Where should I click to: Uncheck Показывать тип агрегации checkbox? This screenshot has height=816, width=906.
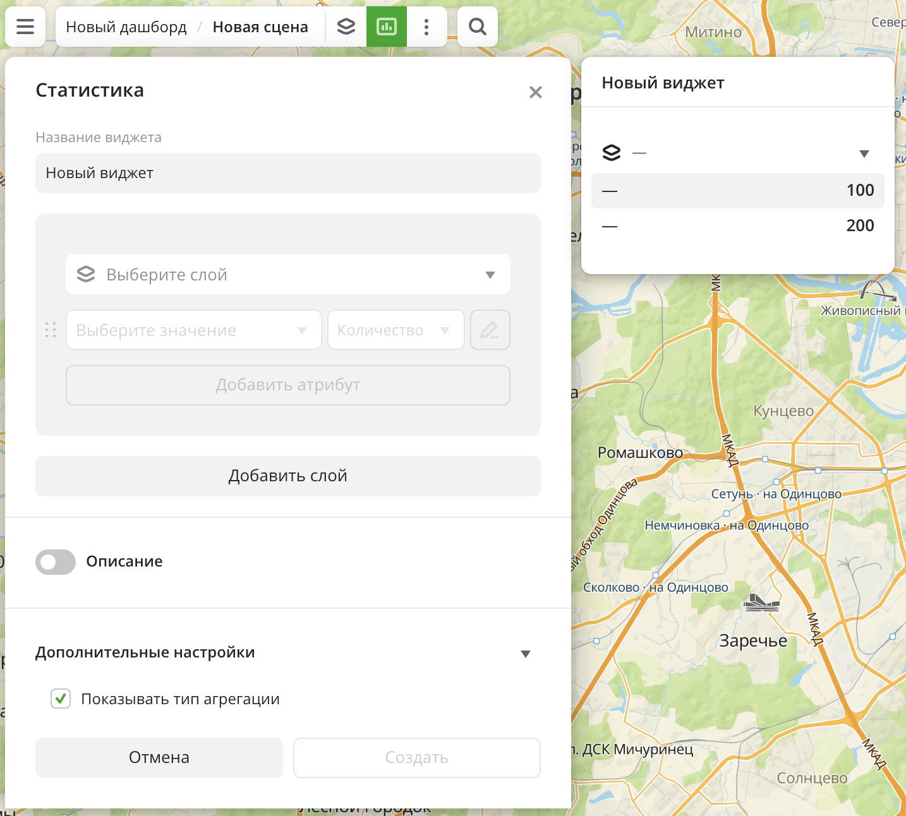[x=61, y=699]
